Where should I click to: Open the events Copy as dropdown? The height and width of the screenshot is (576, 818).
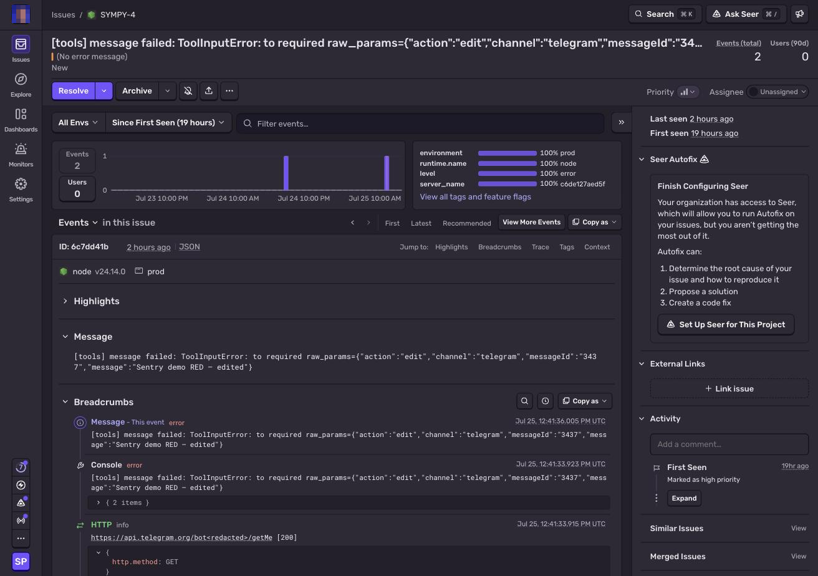(x=595, y=222)
